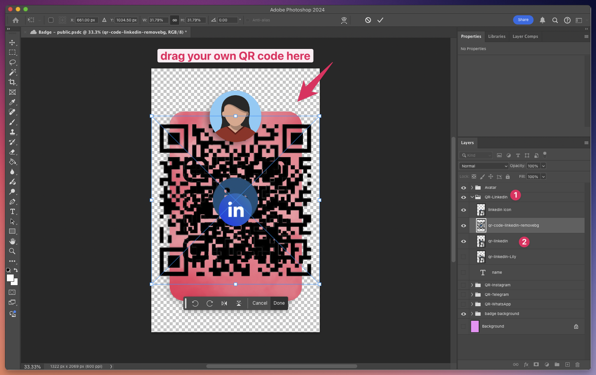Flip vertically in the transform bar
This screenshot has height=375, width=596.
(x=239, y=303)
